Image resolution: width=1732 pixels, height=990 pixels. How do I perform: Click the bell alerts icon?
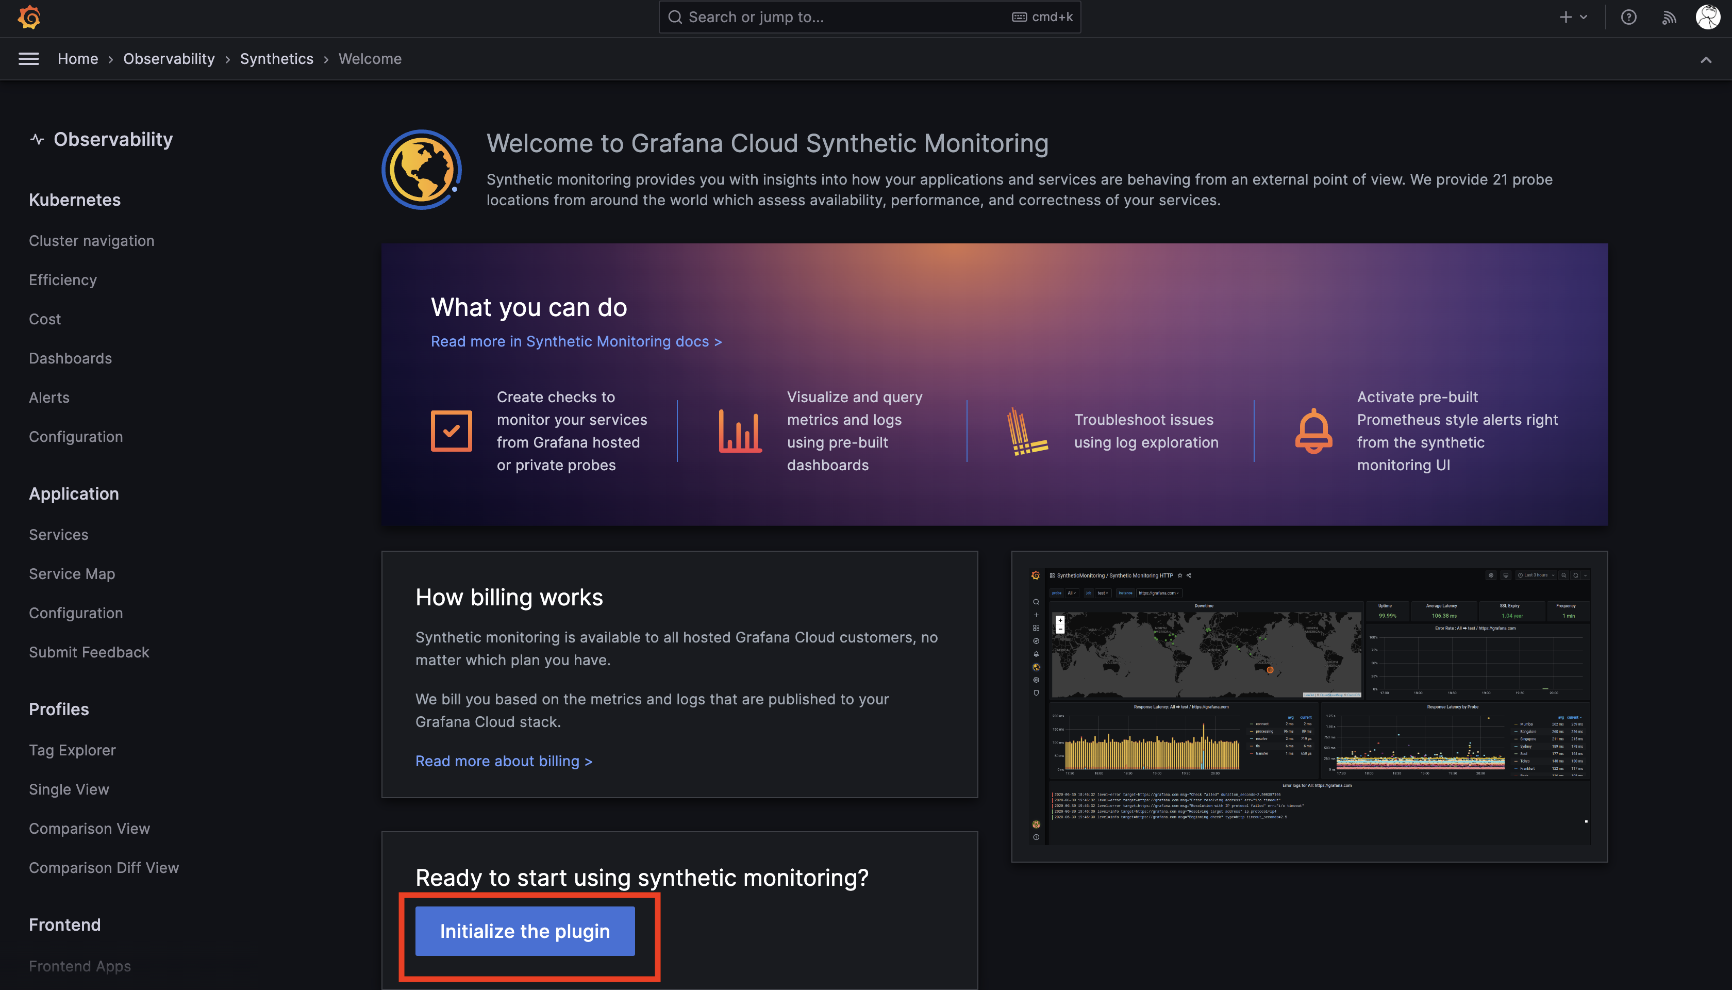tap(1313, 431)
